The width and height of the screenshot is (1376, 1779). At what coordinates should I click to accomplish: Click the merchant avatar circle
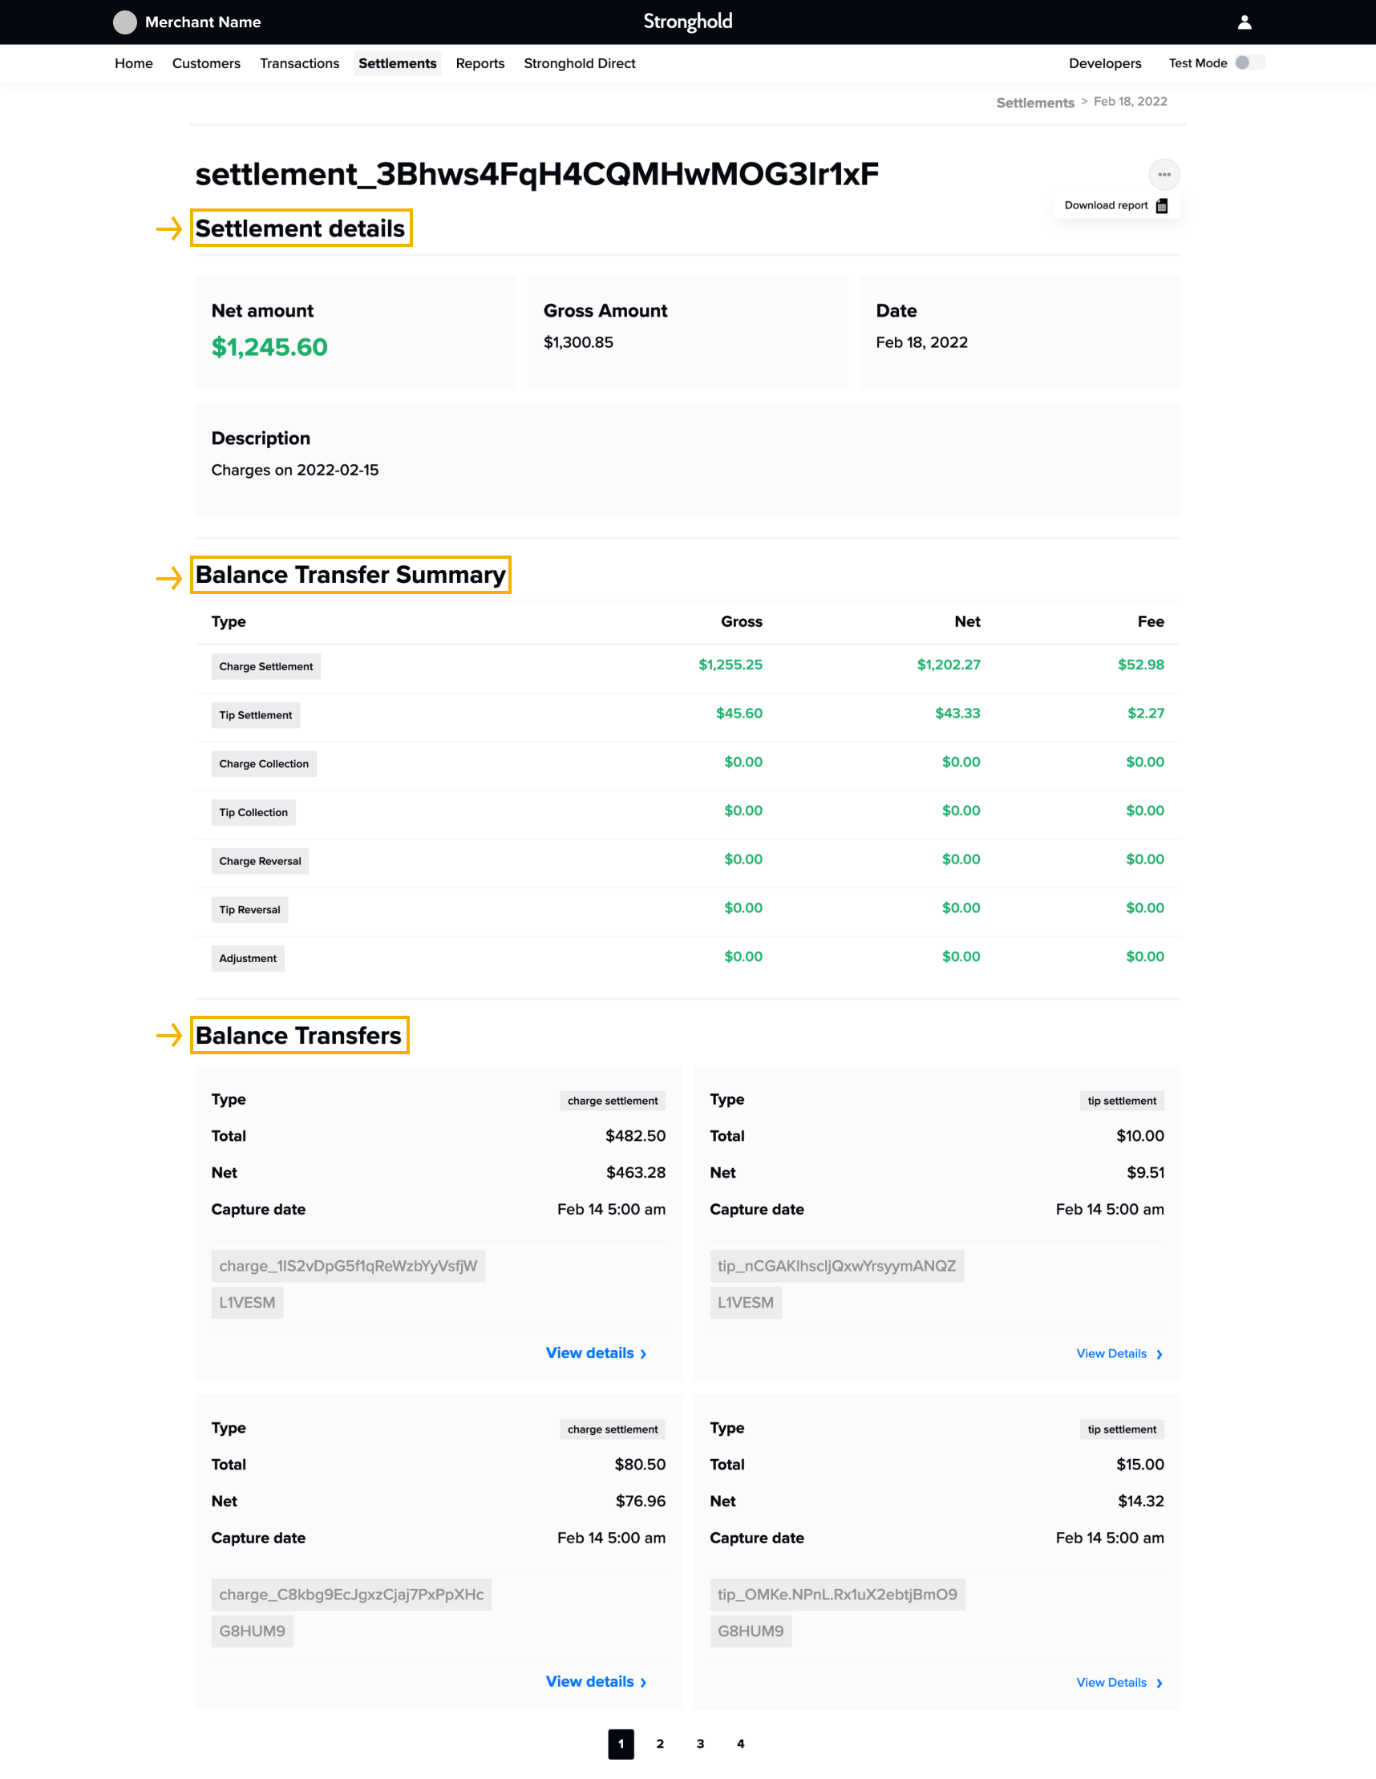tap(125, 22)
